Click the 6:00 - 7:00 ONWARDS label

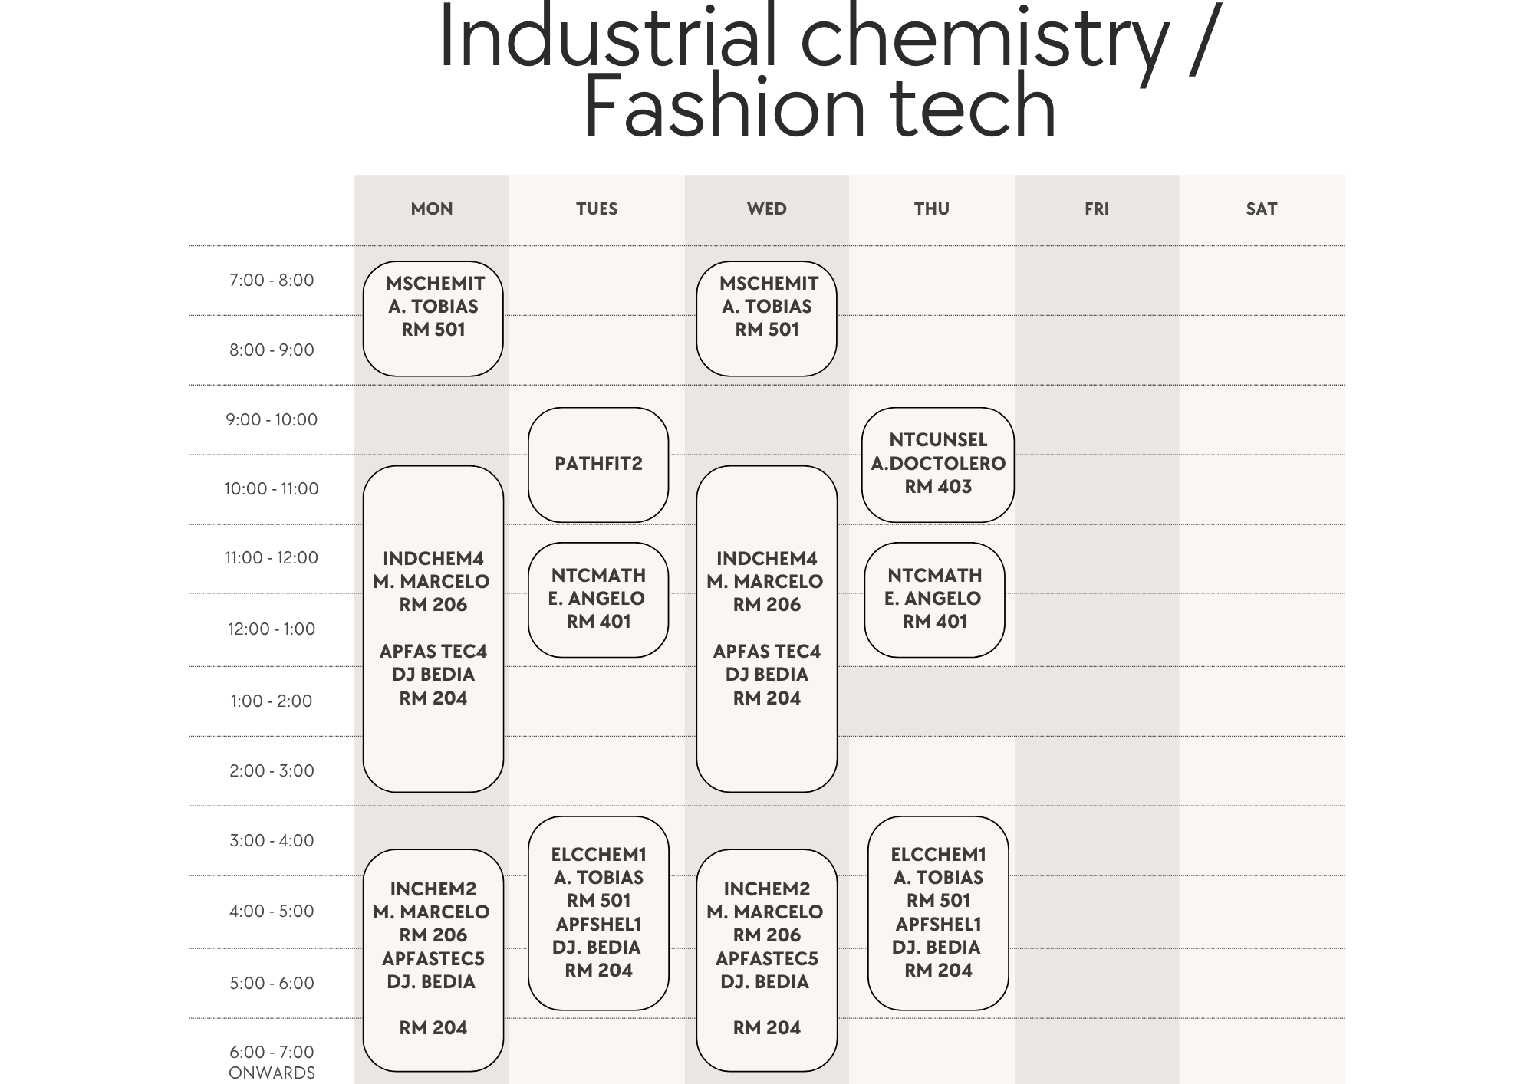point(272,1062)
